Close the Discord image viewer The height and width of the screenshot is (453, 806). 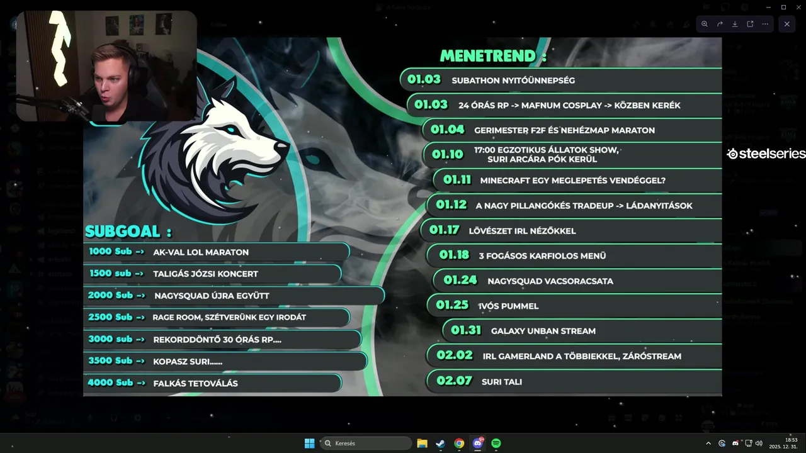coord(787,24)
